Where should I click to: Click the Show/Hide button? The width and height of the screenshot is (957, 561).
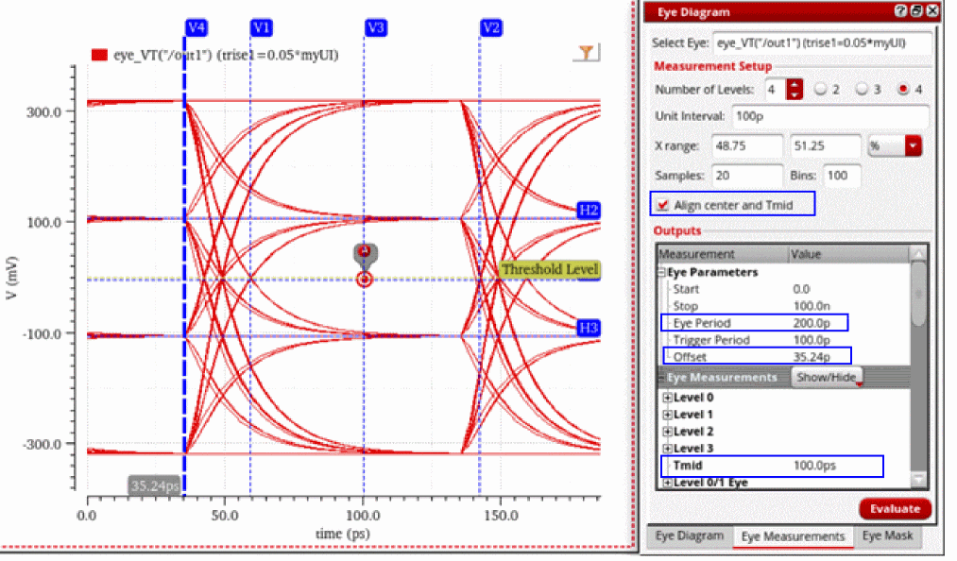pyautogui.click(x=827, y=377)
